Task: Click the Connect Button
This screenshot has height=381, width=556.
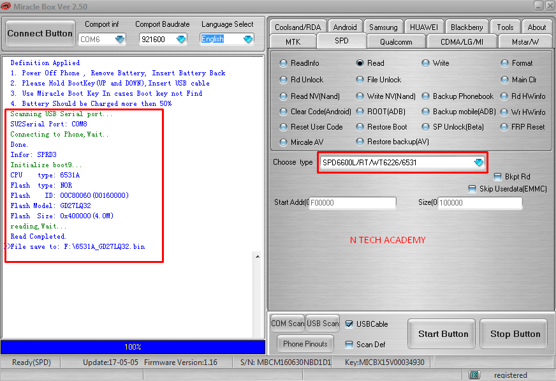Action: pyautogui.click(x=40, y=33)
